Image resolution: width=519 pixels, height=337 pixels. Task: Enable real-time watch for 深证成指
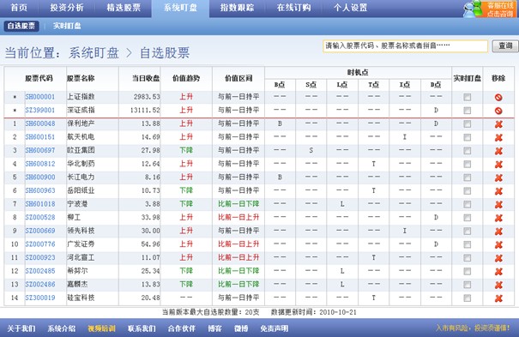[x=467, y=111]
